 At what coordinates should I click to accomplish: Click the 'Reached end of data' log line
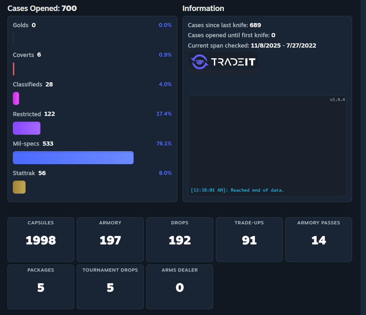(x=237, y=190)
